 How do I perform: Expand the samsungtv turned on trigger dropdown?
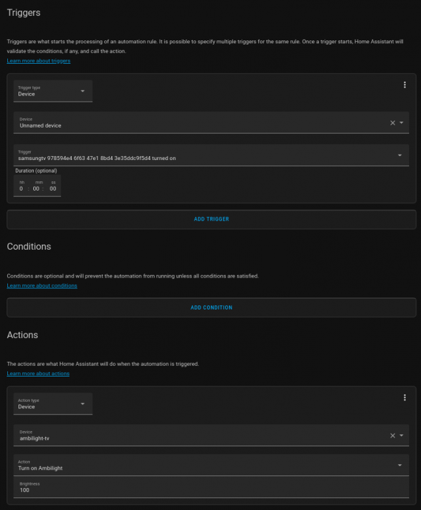click(400, 155)
